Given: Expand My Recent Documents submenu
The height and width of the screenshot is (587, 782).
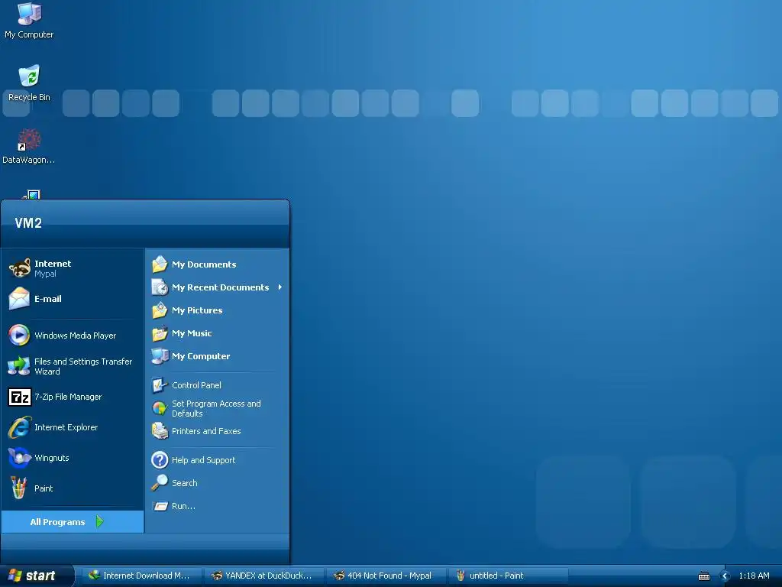Looking at the screenshot, I should (217, 287).
